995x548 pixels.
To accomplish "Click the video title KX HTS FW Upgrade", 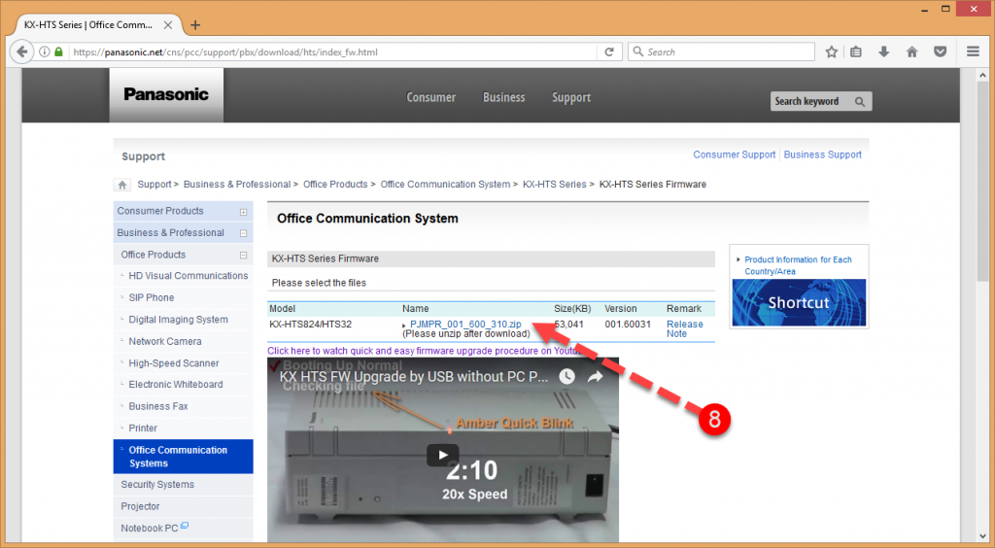I will 414,377.
